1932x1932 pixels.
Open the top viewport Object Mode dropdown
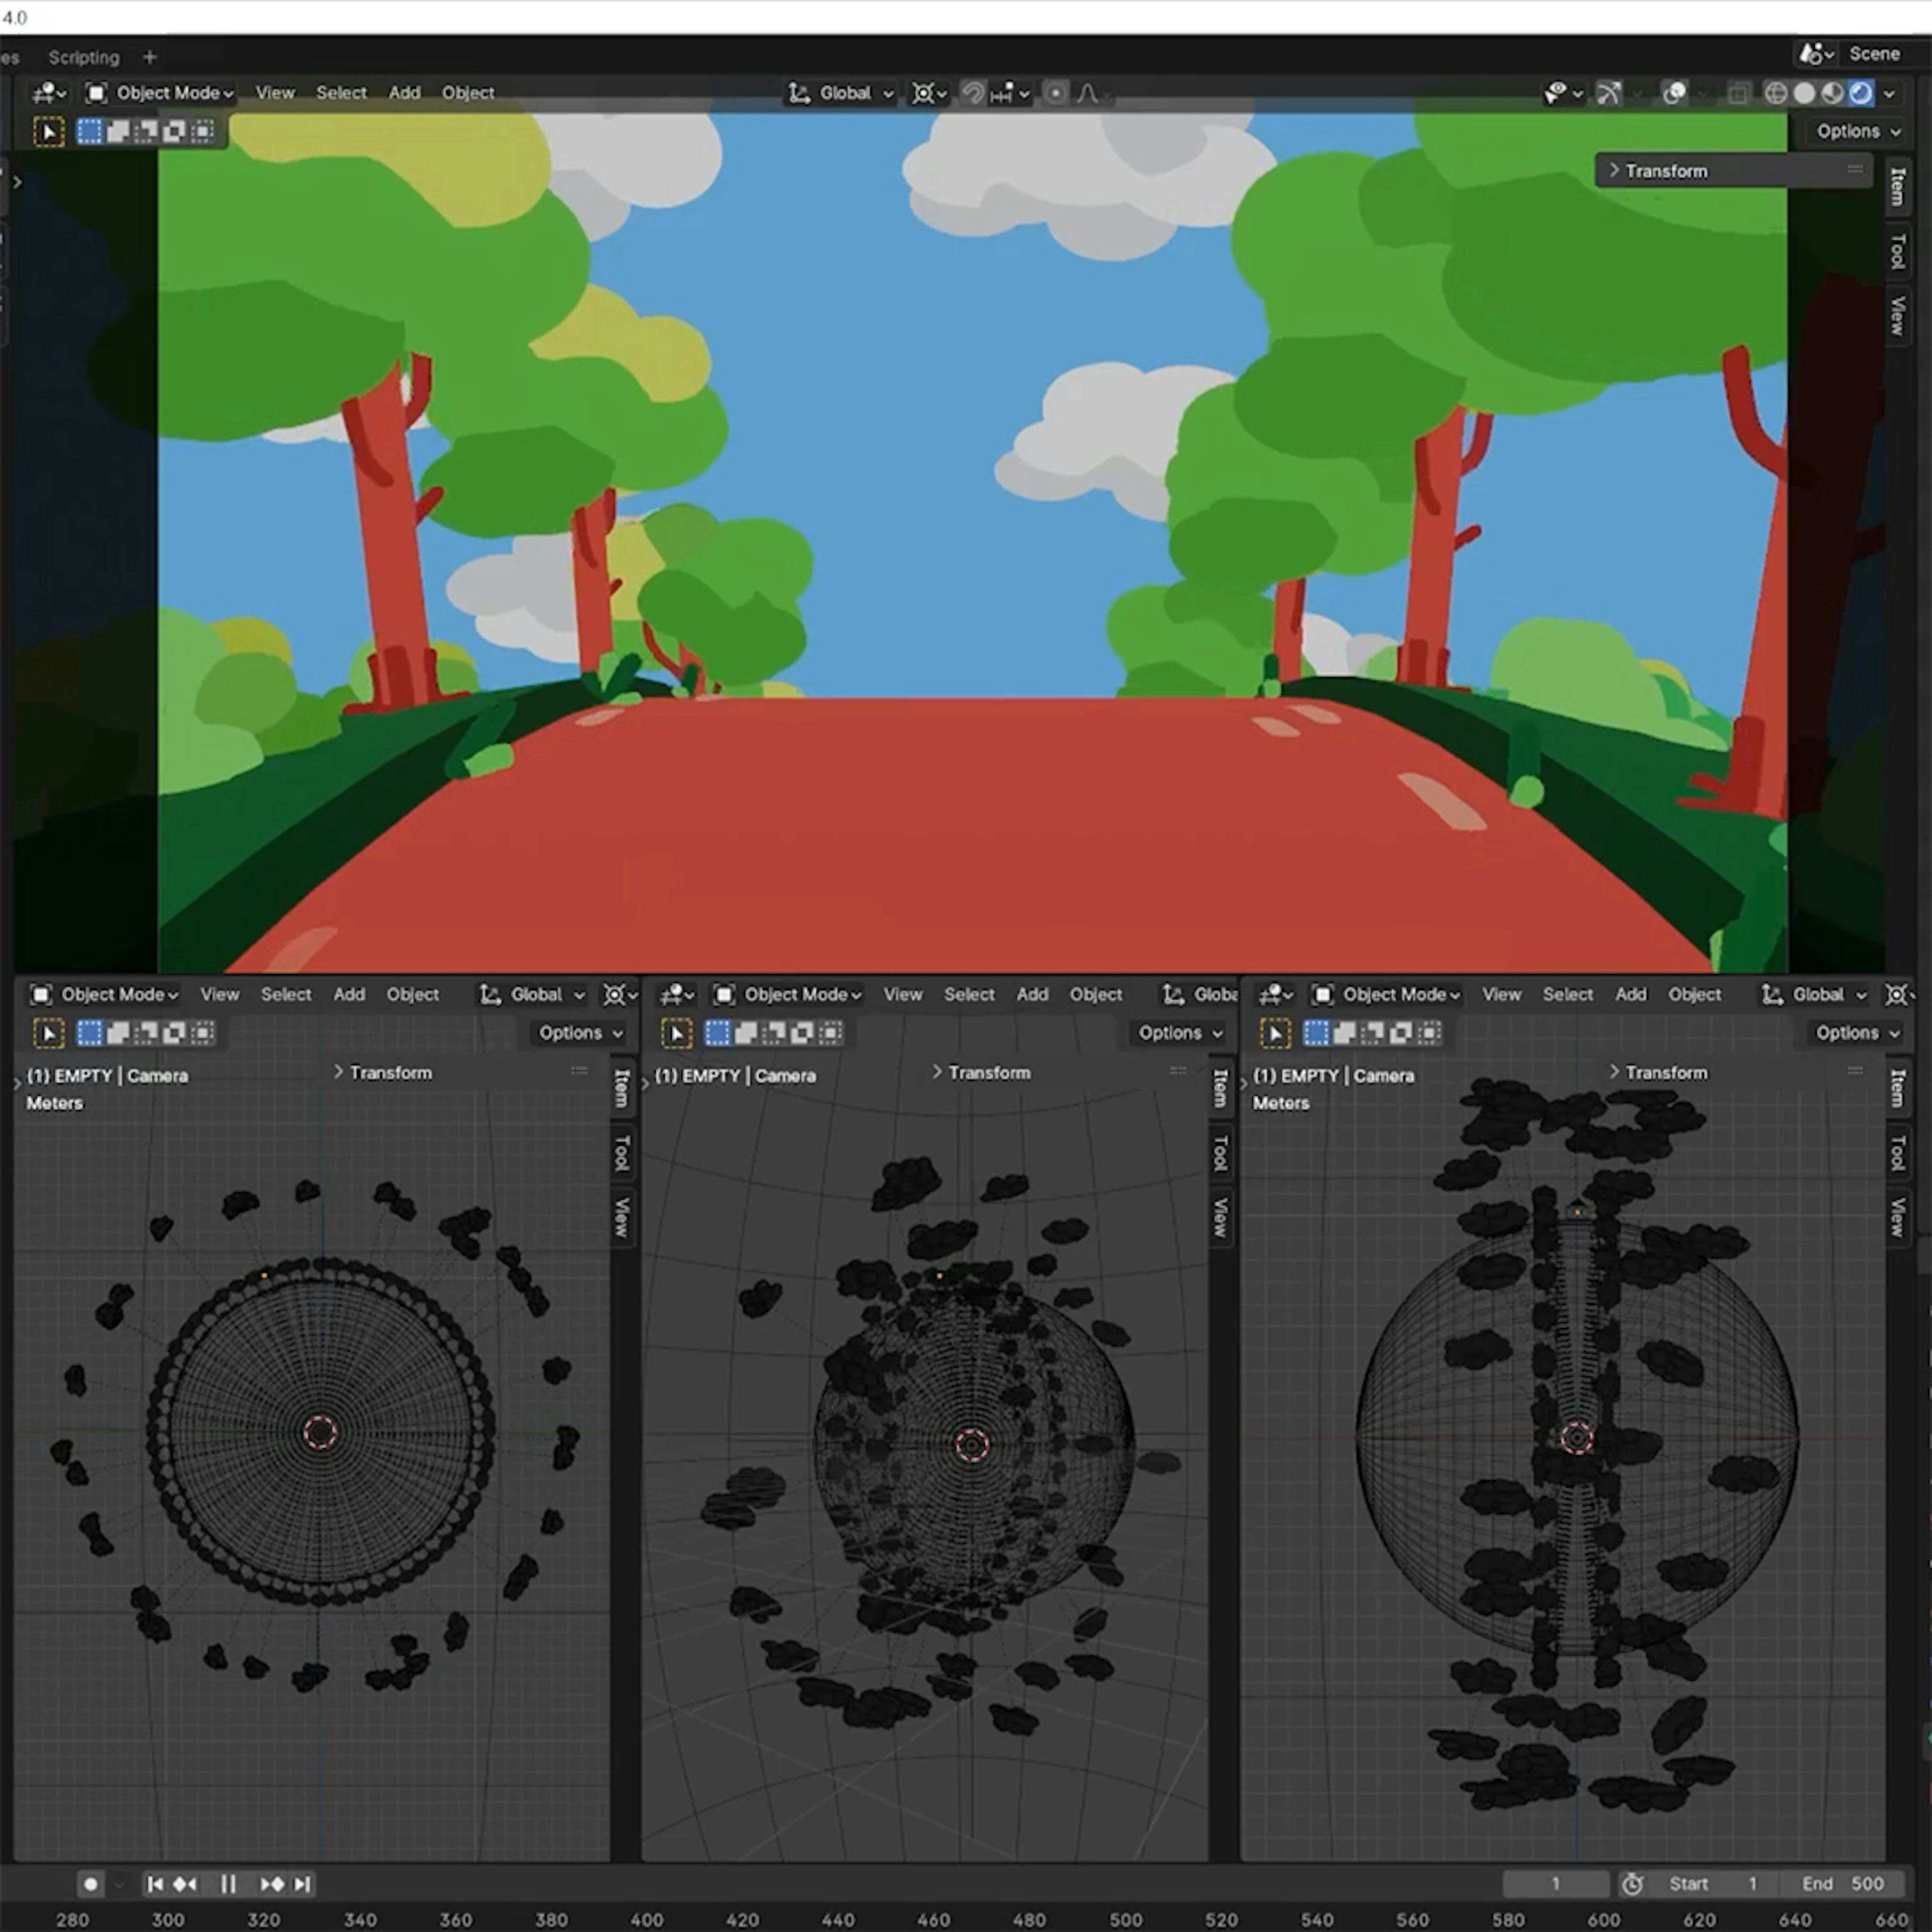click(x=161, y=93)
